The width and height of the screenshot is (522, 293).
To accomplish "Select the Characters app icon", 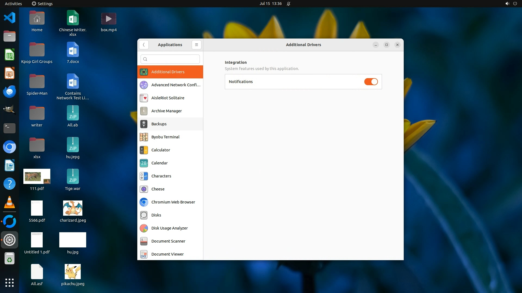I will tap(144, 176).
